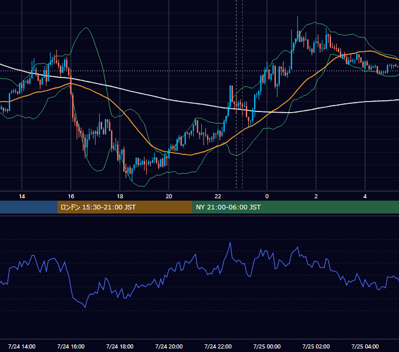Click the 7/25 04:00 date label
Image resolution: width=399 pixels, height=352 pixels.
point(365,346)
